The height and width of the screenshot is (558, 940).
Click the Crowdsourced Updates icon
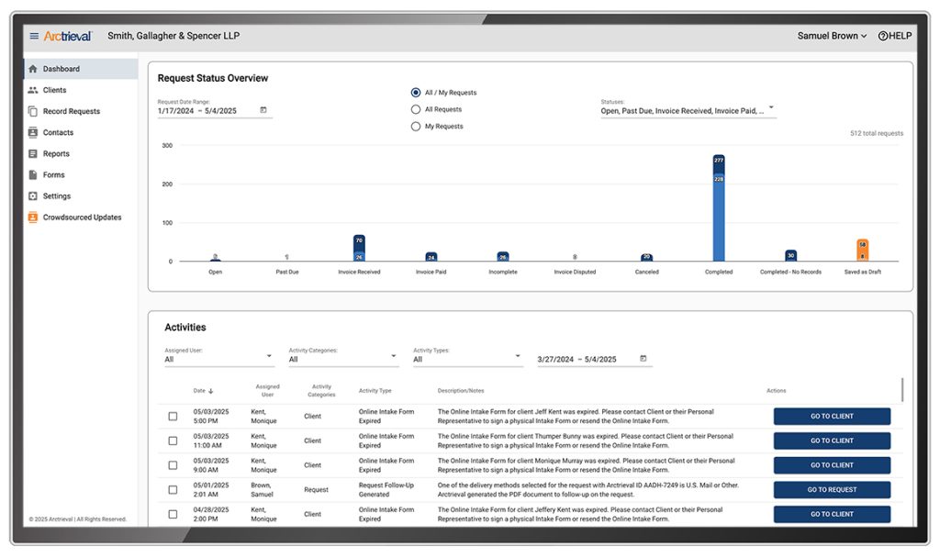(x=33, y=218)
